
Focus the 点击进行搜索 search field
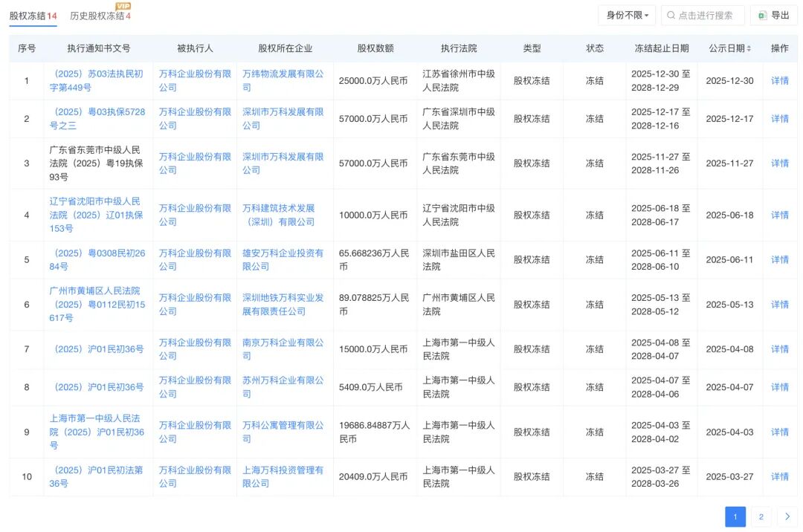(703, 16)
